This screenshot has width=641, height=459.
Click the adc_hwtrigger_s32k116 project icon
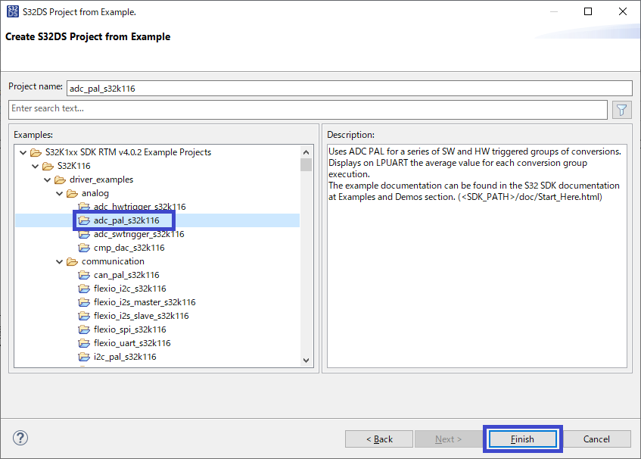(x=84, y=207)
